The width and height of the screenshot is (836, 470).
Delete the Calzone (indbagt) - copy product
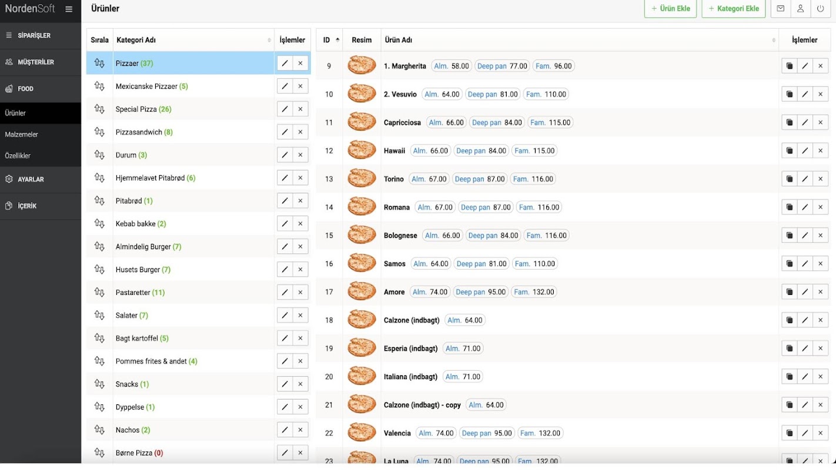(x=821, y=405)
